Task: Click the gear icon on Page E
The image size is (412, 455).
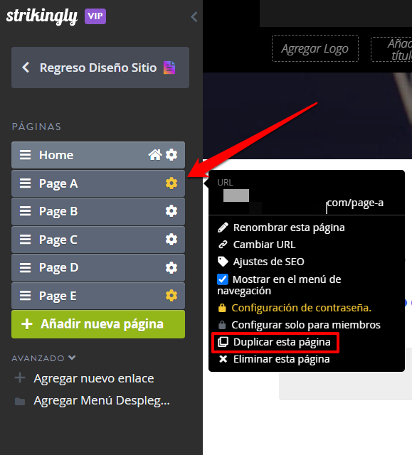Action: tap(171, 296)
